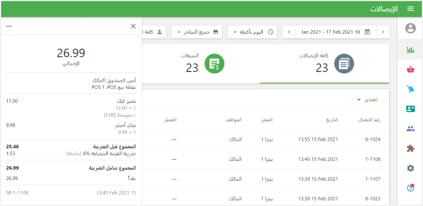
Task: Click the calendar icon in the date range
Action: pos(367,32)
